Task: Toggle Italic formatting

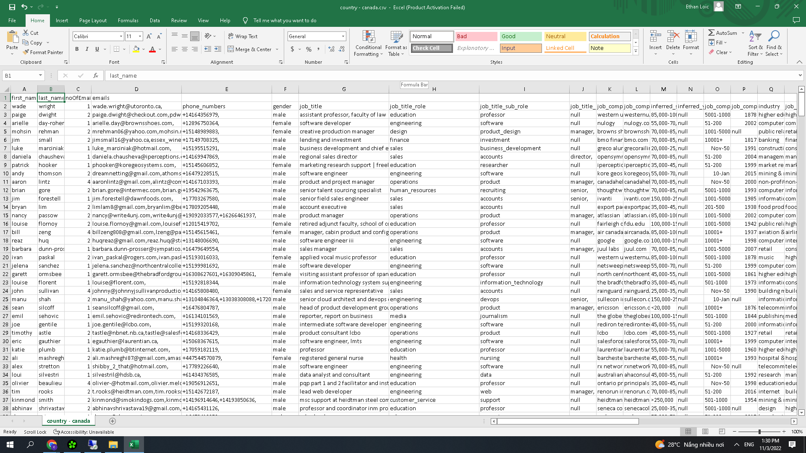Action: [87, 49]
